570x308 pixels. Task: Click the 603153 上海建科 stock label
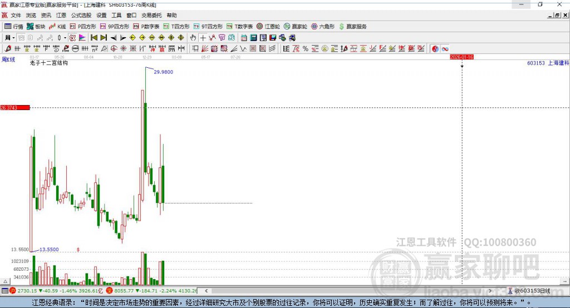pos(548,63)
